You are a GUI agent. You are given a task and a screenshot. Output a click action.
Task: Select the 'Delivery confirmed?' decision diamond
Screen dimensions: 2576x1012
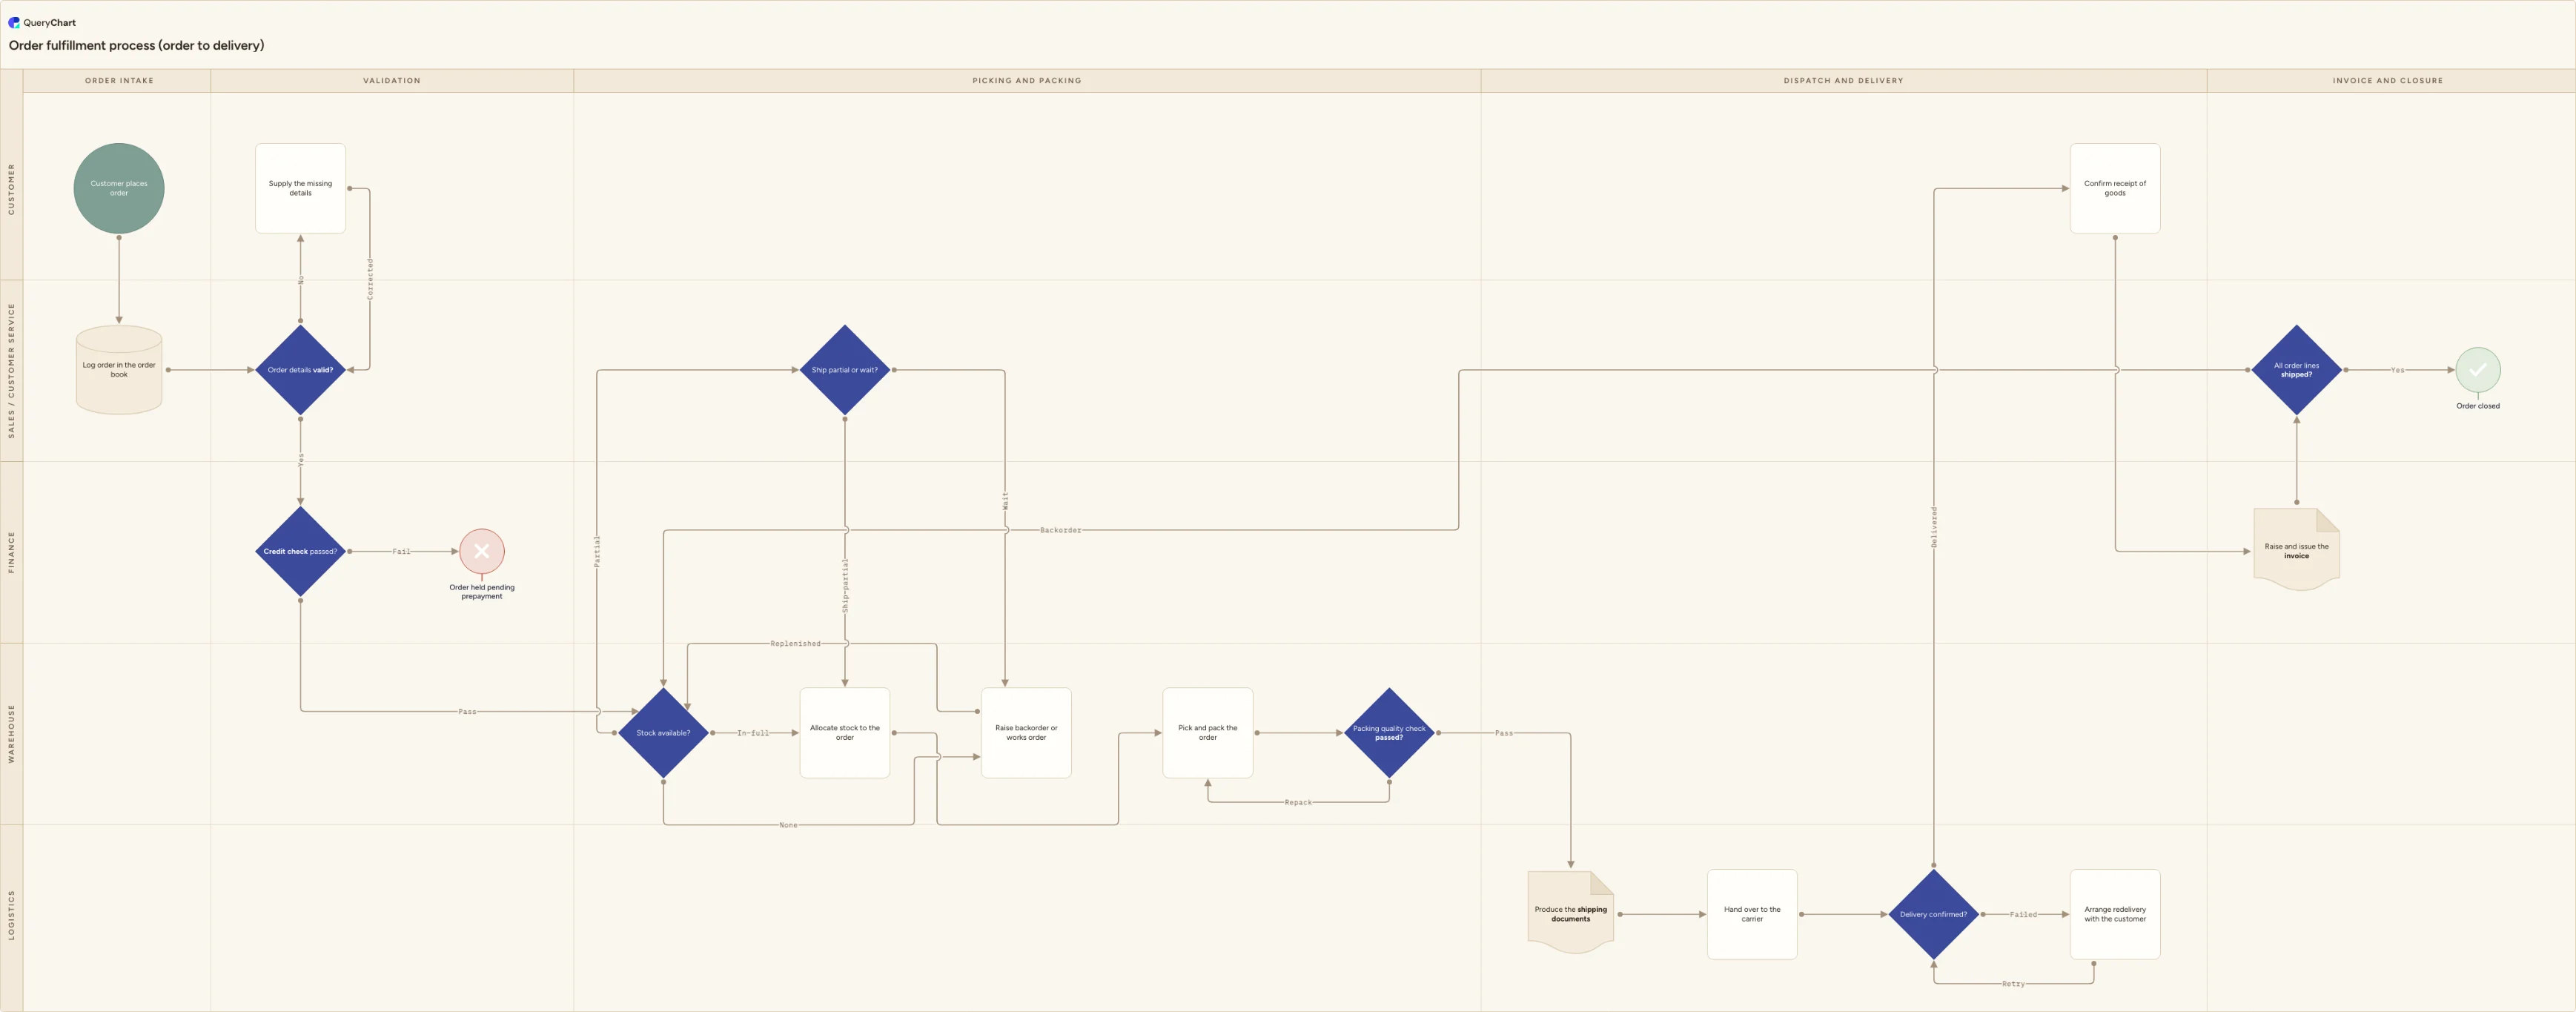[1933, 914]
